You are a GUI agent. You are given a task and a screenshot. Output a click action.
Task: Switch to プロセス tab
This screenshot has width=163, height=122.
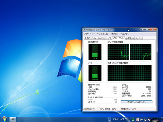point(101,38)
